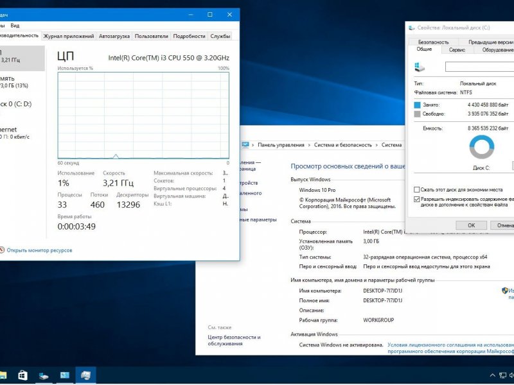Switch to the Автозагрузка tab
The image size is (514, 385).
click(x=114, y=36)
